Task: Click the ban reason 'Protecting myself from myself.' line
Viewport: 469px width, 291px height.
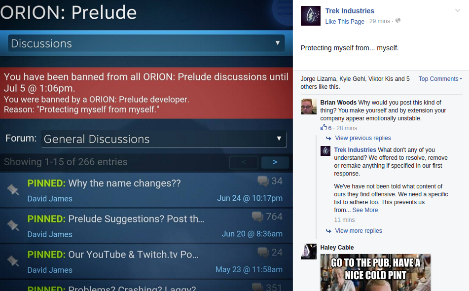Action: click(81, 109)
